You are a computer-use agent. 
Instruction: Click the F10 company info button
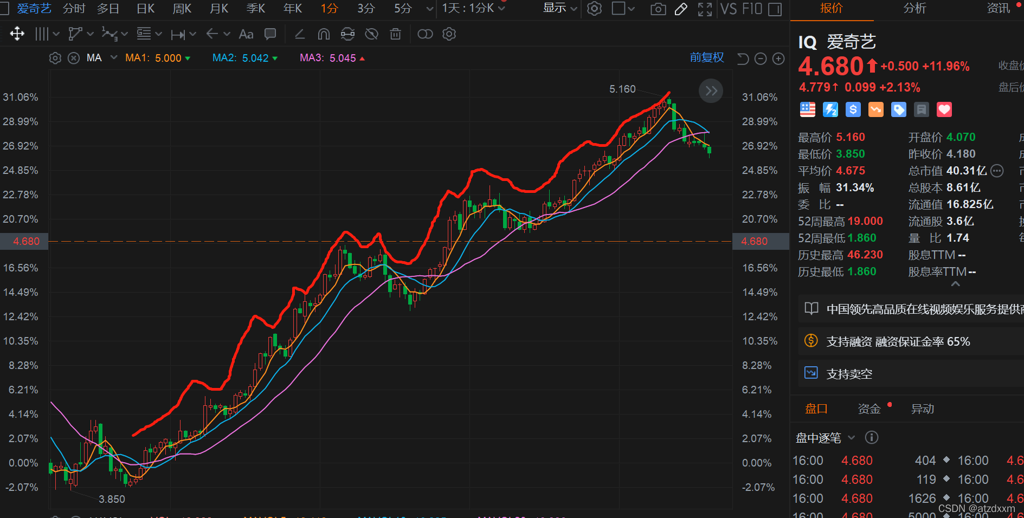click(752, 9)
